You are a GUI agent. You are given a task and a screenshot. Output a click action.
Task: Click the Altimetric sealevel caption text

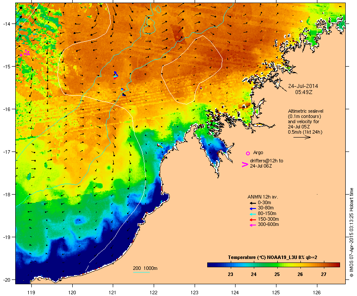pyautogui.click(x=306, y=111)
